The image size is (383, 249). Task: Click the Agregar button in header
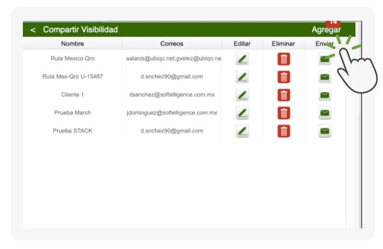(x=326, y=30)
